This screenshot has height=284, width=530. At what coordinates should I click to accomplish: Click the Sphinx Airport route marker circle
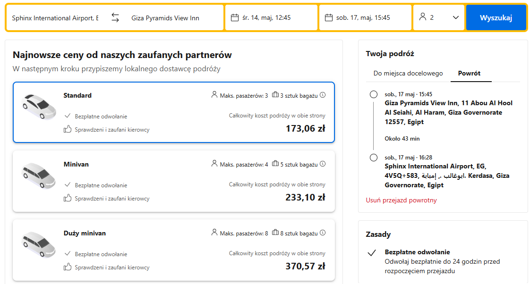pyautogui.click(x=374, y=158)
